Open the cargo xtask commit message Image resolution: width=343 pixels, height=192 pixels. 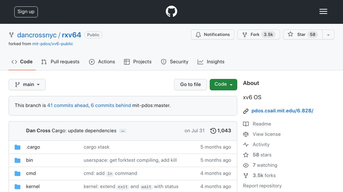[96, 147]
